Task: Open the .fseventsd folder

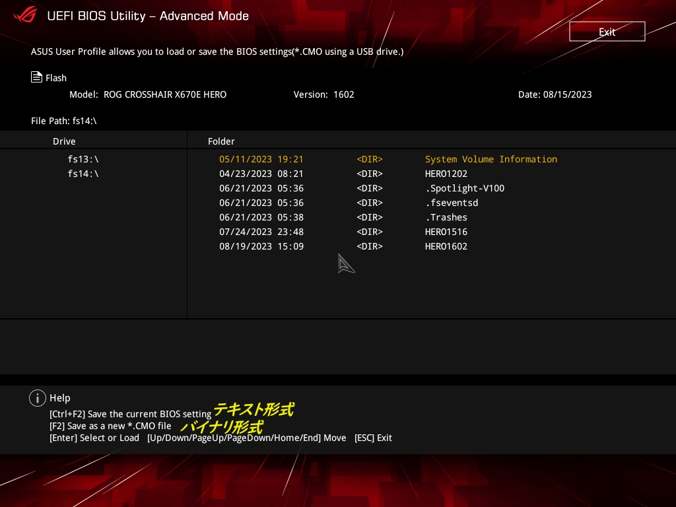Action: tap(452, 203)
